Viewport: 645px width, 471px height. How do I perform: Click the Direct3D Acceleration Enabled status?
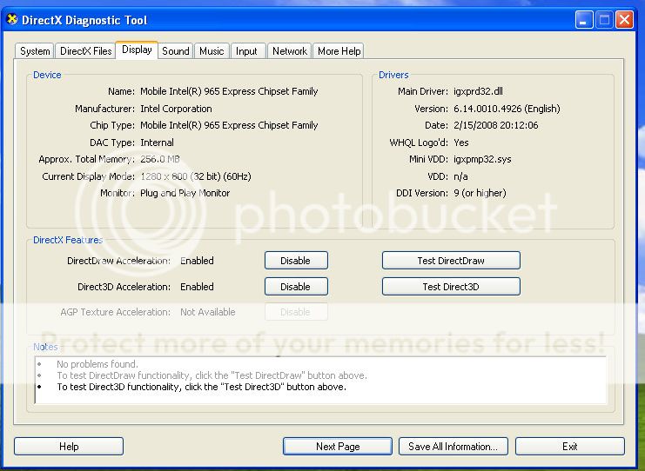197,287
